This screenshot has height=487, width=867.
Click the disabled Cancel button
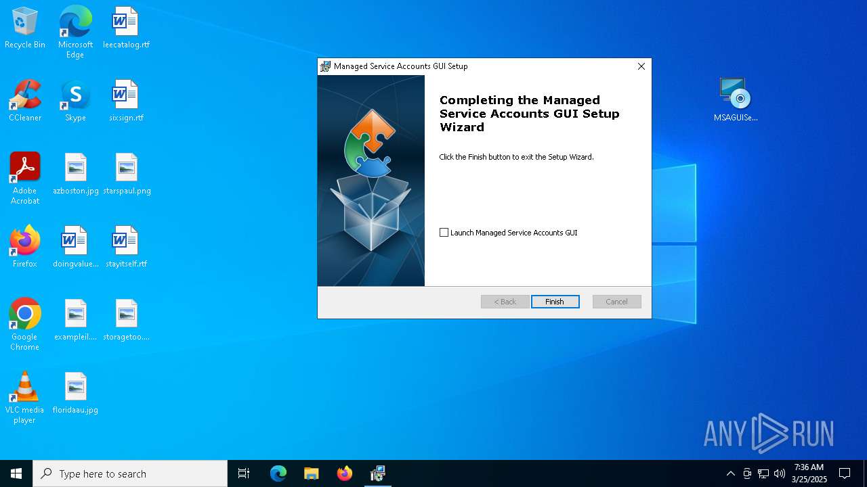(x=617, y=302)
